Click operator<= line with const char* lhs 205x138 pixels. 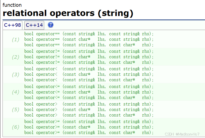tap(89, 92)
